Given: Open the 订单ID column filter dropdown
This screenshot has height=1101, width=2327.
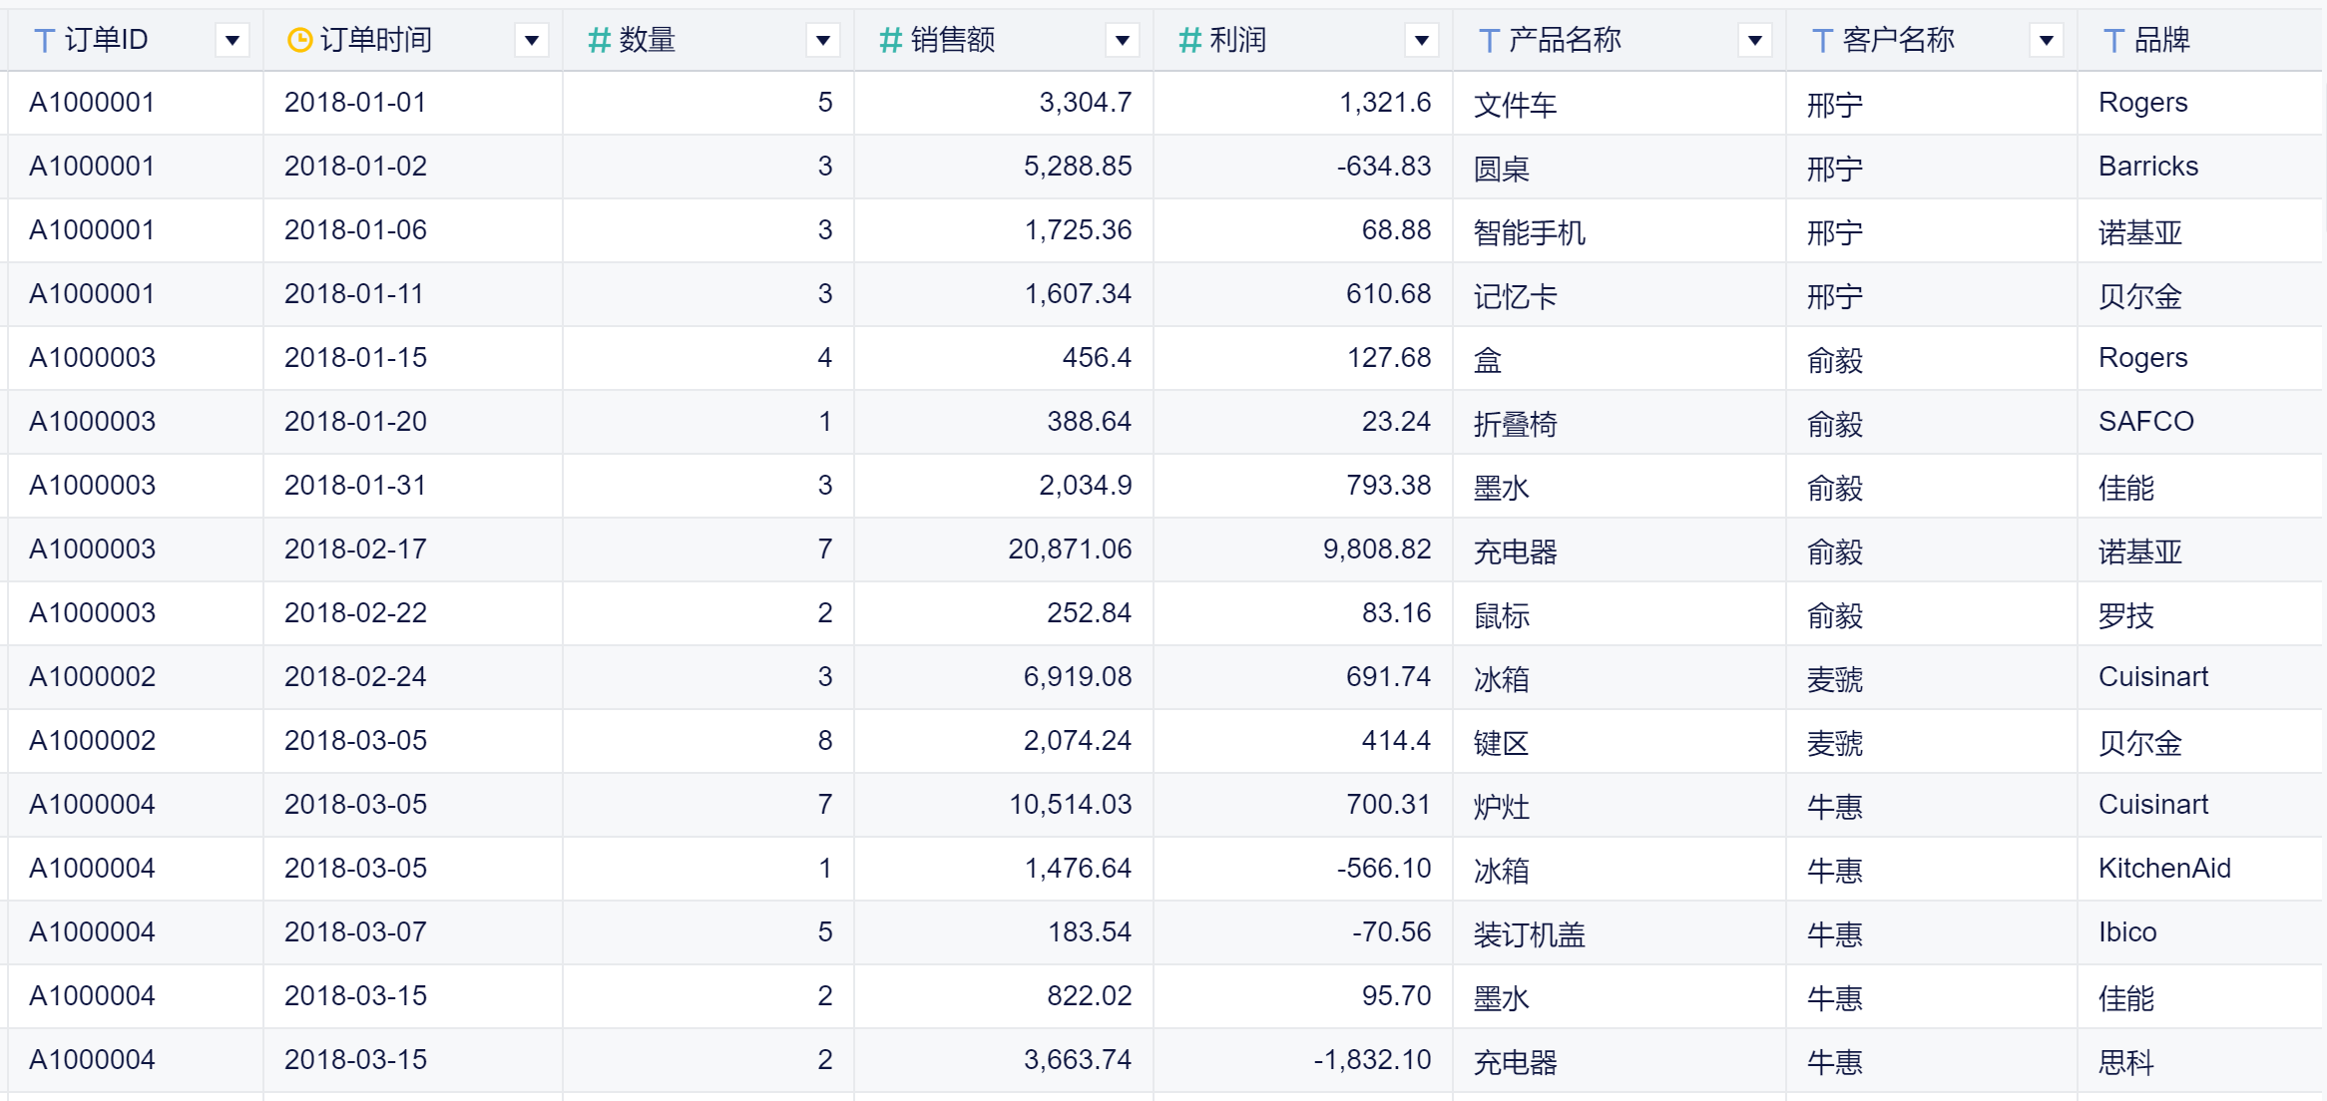Looking at the screenshot, I should pos(232,41).
